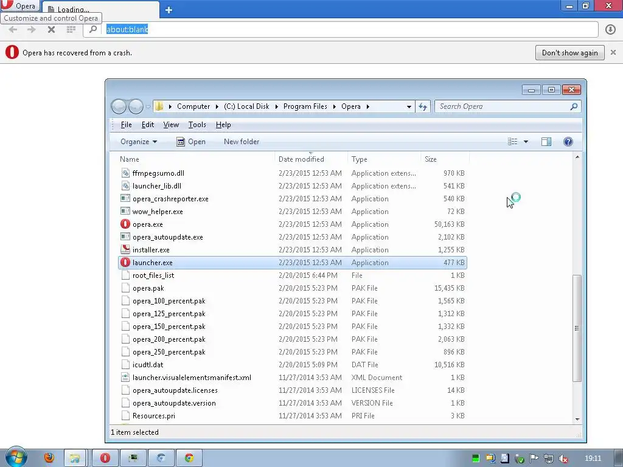Open the Organize dropdown

click(139, 142)
